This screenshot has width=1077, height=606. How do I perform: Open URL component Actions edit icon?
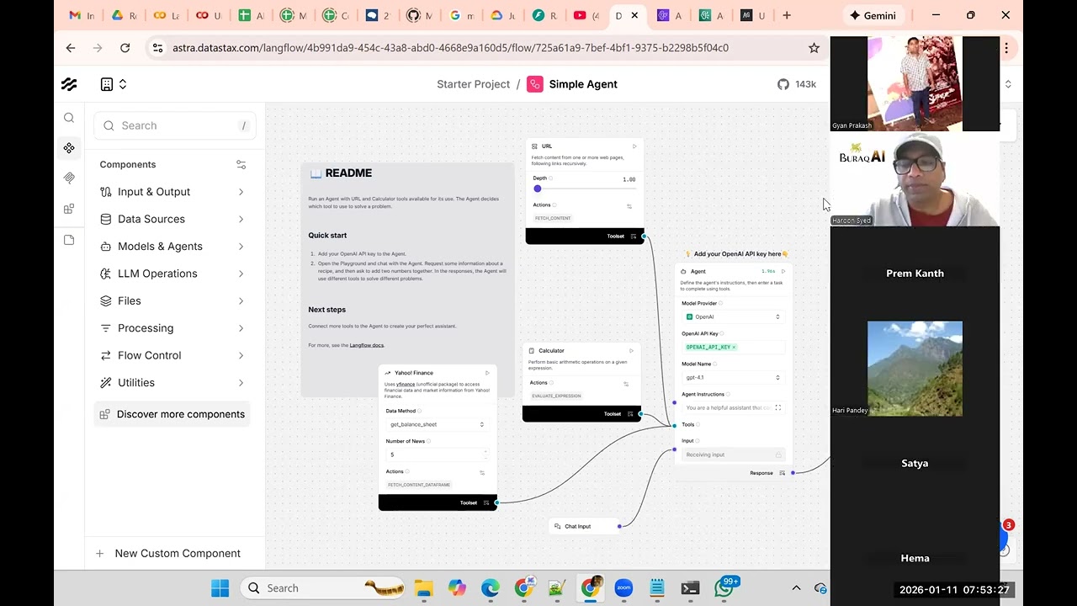coord(629,205)
